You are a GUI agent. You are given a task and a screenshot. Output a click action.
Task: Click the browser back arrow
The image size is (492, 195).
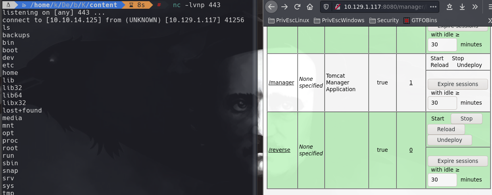(x=271, y=7)
